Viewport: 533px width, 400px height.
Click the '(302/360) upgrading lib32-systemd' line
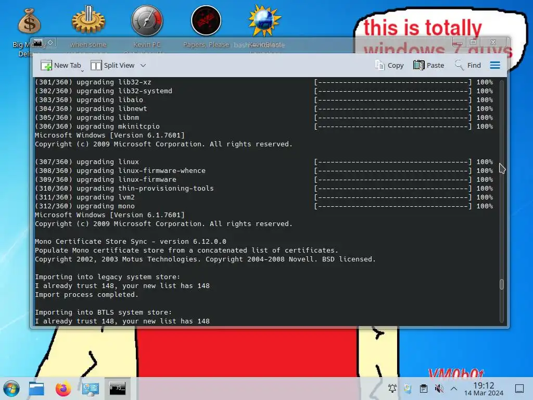pos(264,91)
